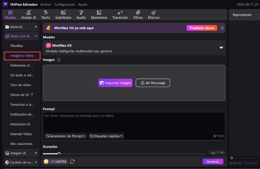Click the Reproductor panel title

pos(242,15)
